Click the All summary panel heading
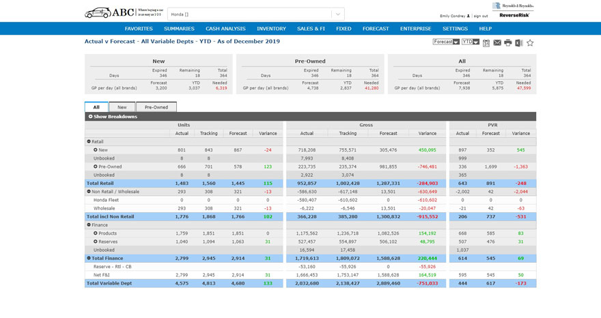The height and width of the screenshot is (318, 601). click(x=462, y=61)
